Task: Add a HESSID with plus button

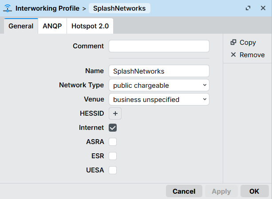Action: (115, 113)
